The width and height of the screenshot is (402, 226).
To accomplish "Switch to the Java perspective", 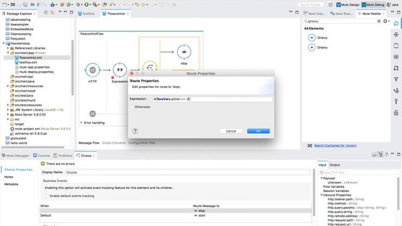I will (x=393, y=4).
